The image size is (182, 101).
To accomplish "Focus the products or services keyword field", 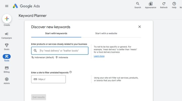I will click(x=60, y=51).
